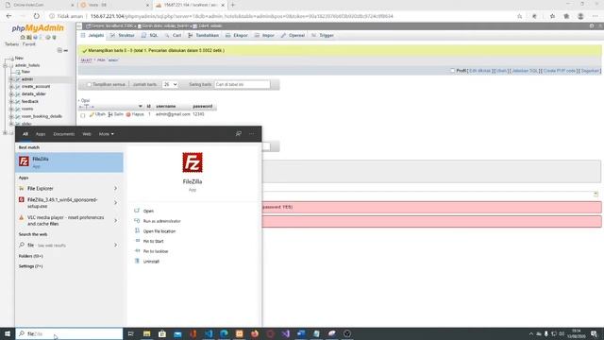This screenshot has height=340, width=604.
Task: Select Open file location option
Action: pos(159,230)
